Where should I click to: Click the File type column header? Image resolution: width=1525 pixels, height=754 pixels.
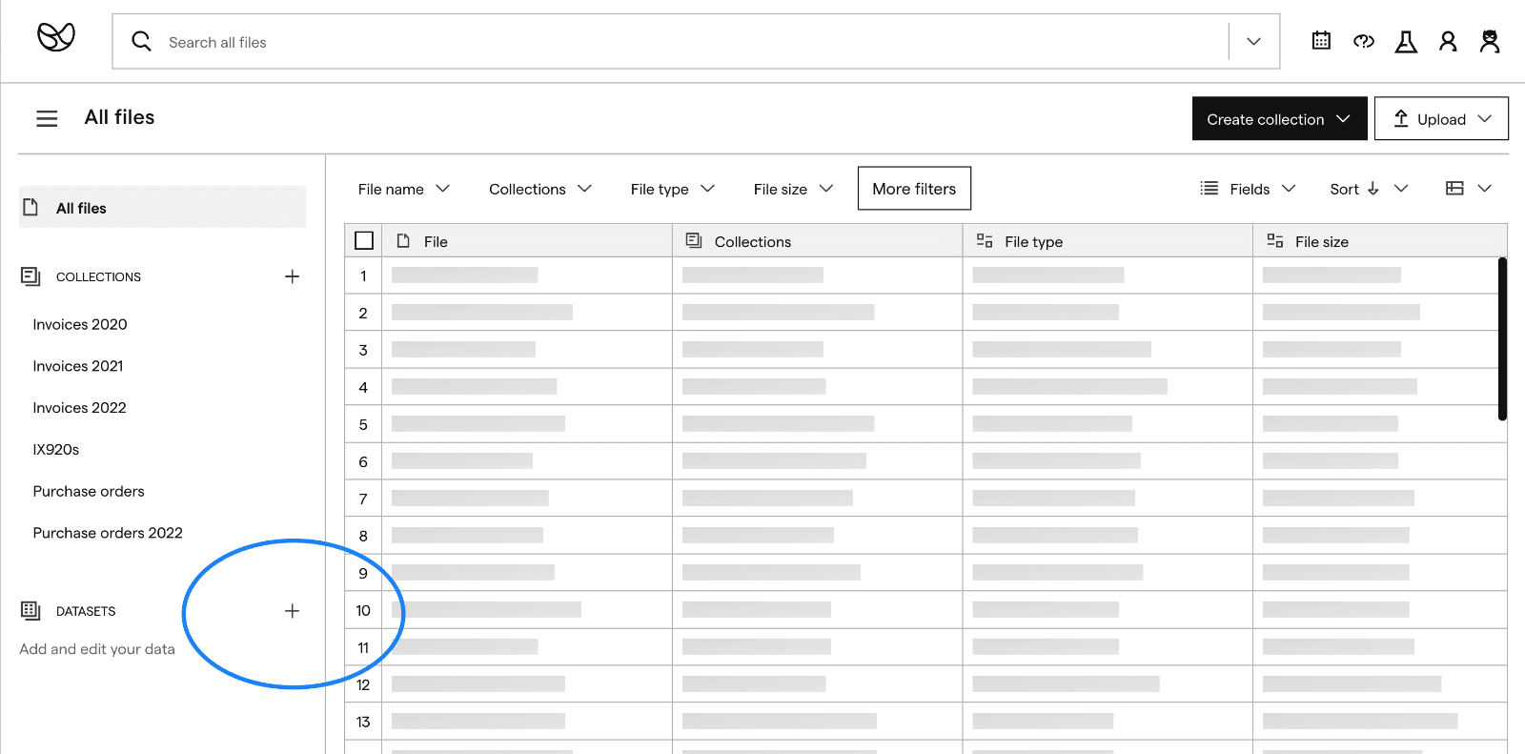pos(1108,241)
